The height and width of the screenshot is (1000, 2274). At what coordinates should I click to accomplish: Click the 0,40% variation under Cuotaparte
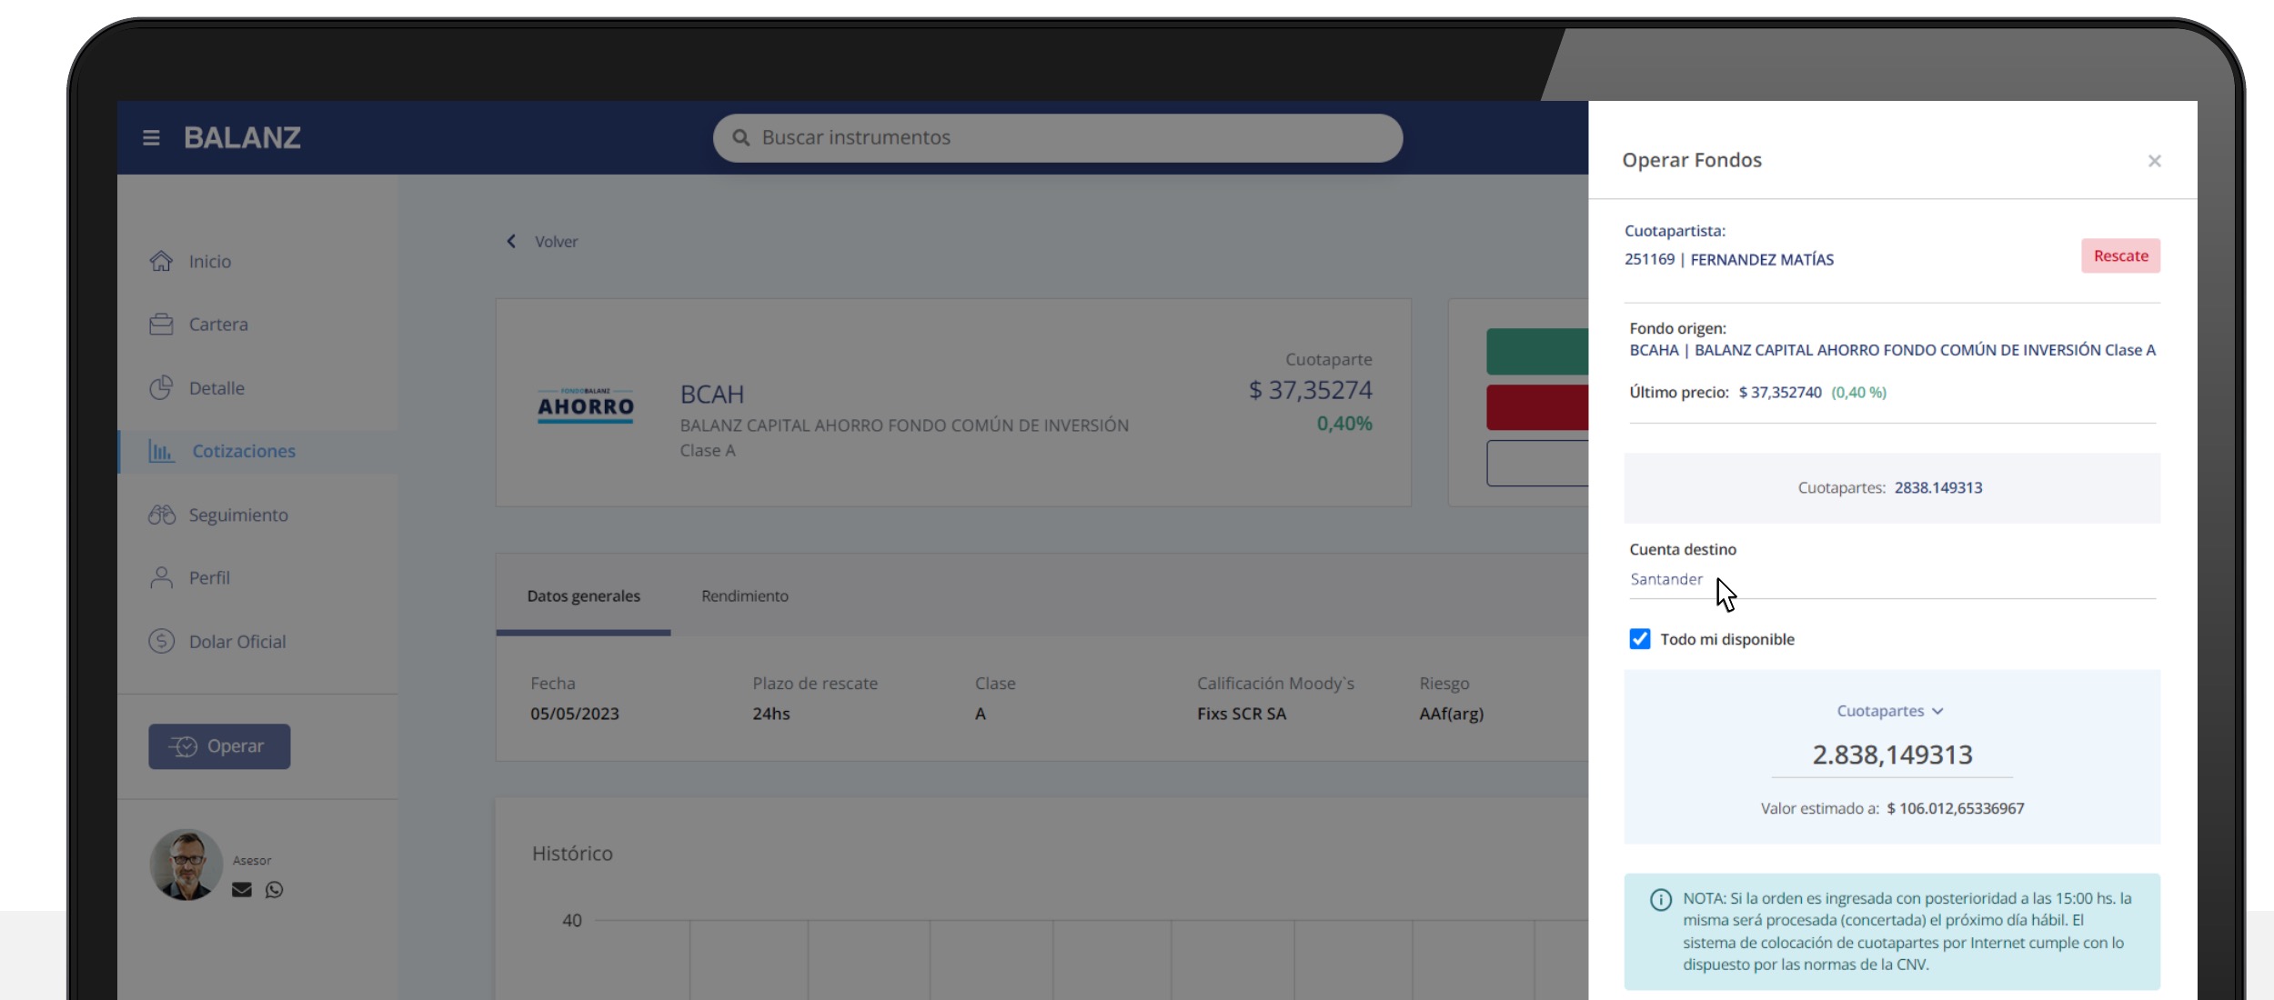pyautogui.click(x=1344, y=424)
